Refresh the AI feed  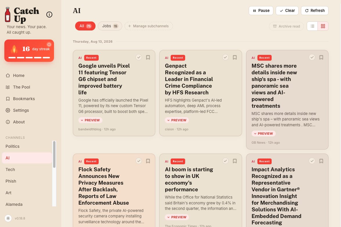point(315,11)
